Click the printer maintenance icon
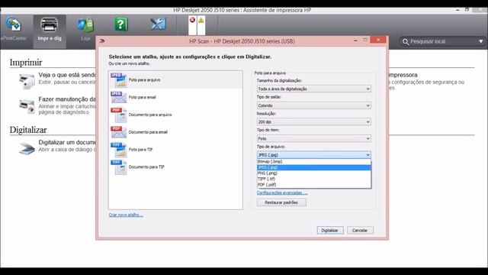 coord(27,105)
